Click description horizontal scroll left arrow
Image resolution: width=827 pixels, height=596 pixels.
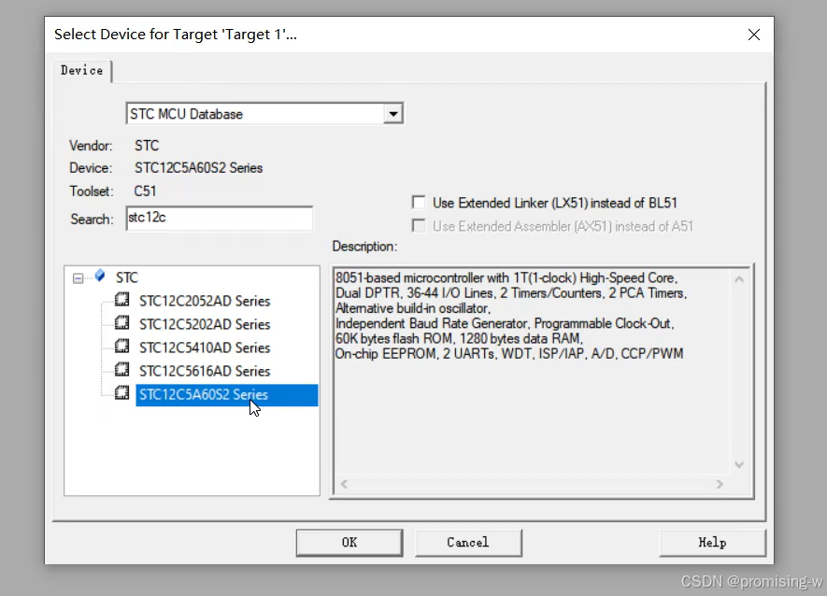click(344, 484)
